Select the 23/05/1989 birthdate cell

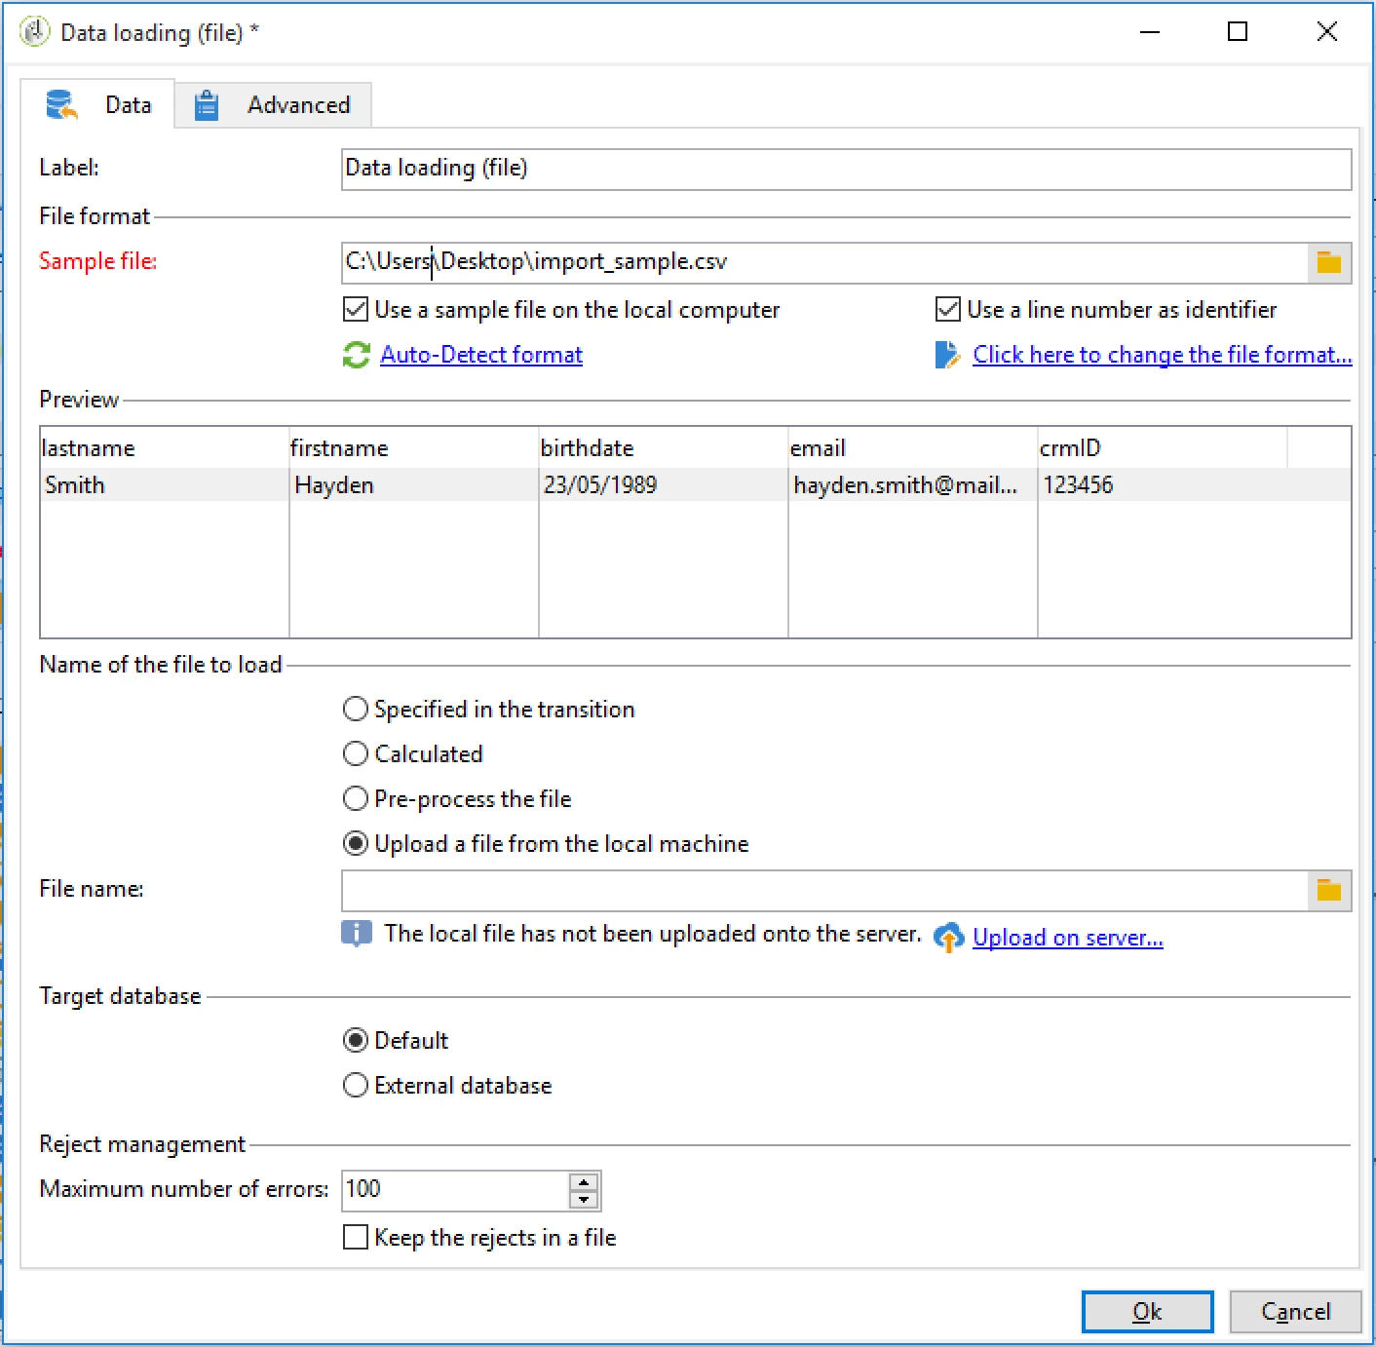pyautogui.click(x=664, y=485)
